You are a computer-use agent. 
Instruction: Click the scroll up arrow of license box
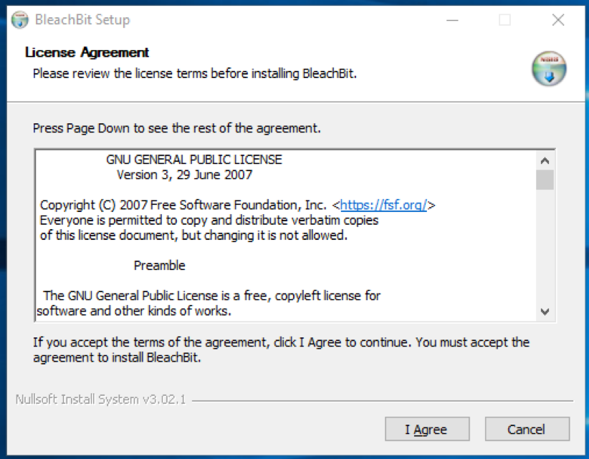[x=545, y=160]
